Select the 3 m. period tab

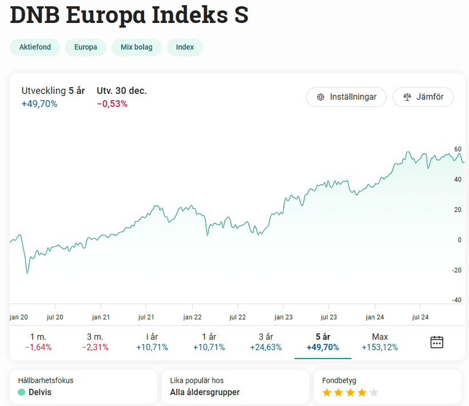point(95,342)
